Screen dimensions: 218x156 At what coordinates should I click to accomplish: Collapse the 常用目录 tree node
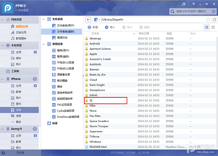tap(44, 44)
